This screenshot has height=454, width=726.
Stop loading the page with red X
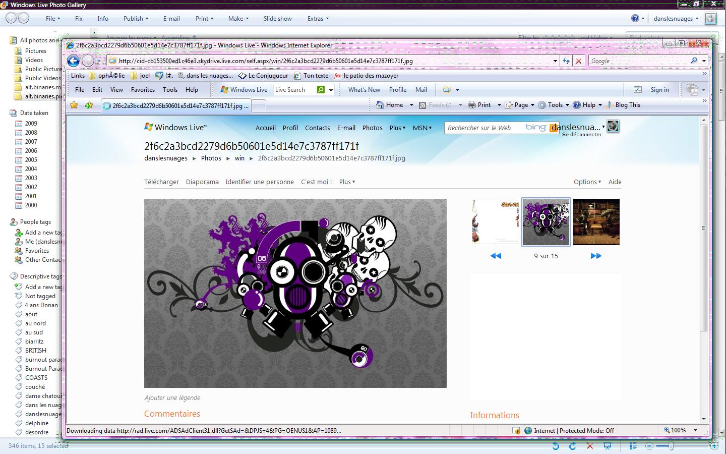coord(579,61)
